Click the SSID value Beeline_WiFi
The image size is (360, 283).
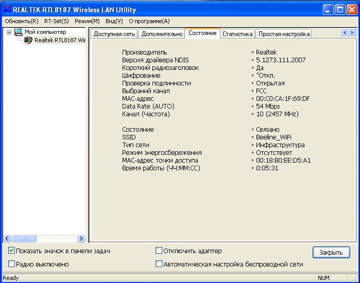pos(273,137)
